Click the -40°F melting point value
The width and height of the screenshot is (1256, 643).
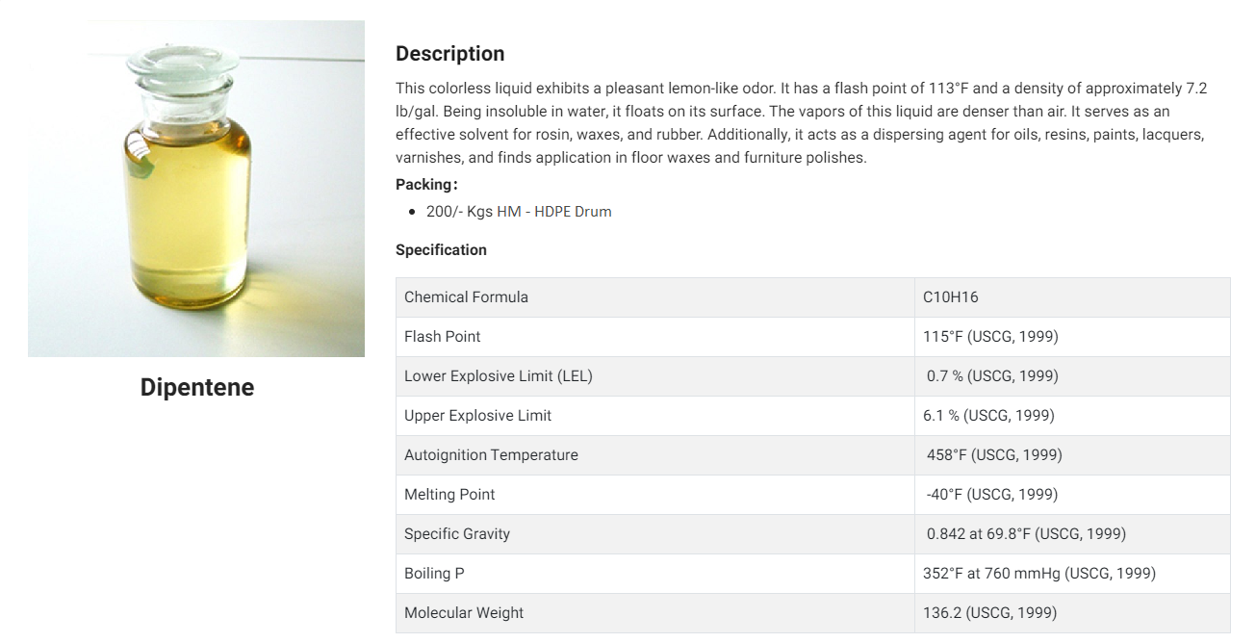coord(992,495)
